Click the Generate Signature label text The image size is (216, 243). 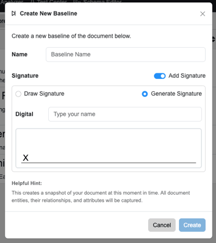click(176, 94)
